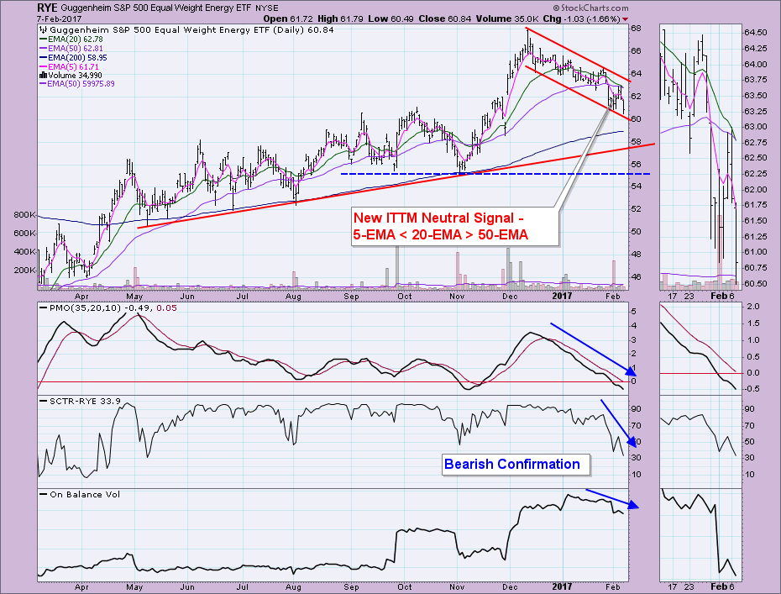This screenshot has height=594, width=781.
Task: Click the 2017 label on the price chart axis
Action: click(x=563, y=296)
